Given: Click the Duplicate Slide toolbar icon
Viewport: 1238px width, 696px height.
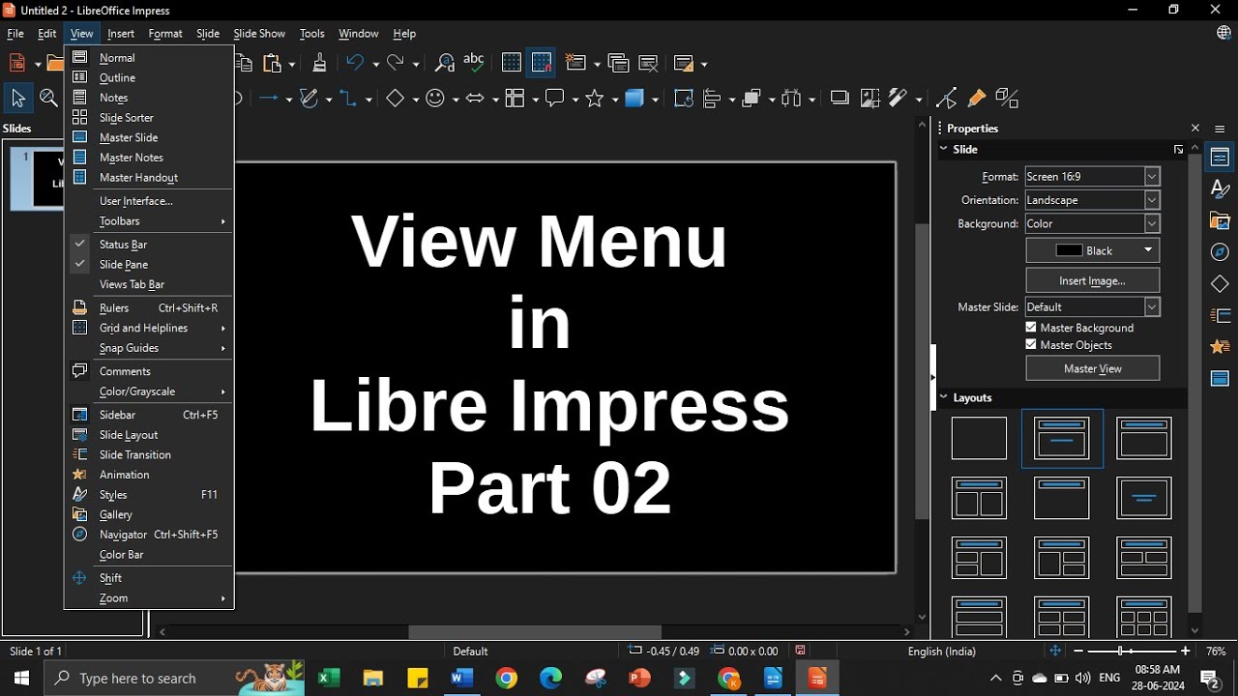Looking at the screenshot, I should pos(619,64).
